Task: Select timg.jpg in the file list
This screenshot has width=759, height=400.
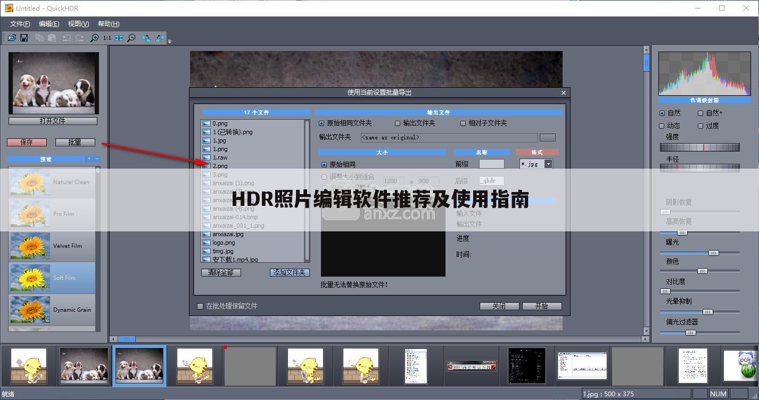Action: click(x=223, y=251)
